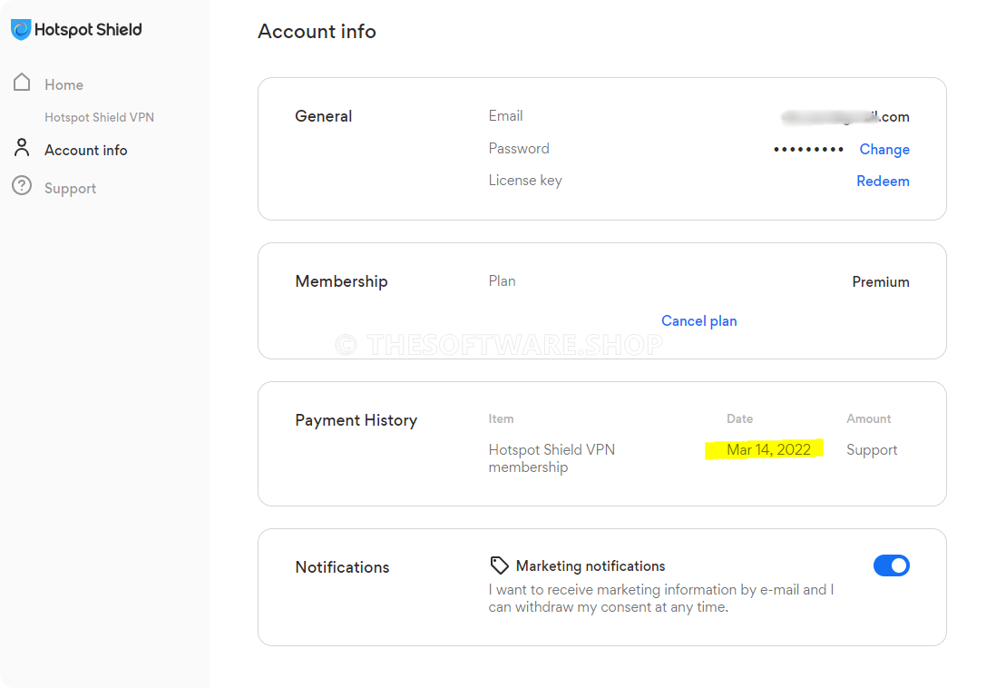Click the masked password dots
The height and width of the screenshot is (688, 996).
point(808,150)
